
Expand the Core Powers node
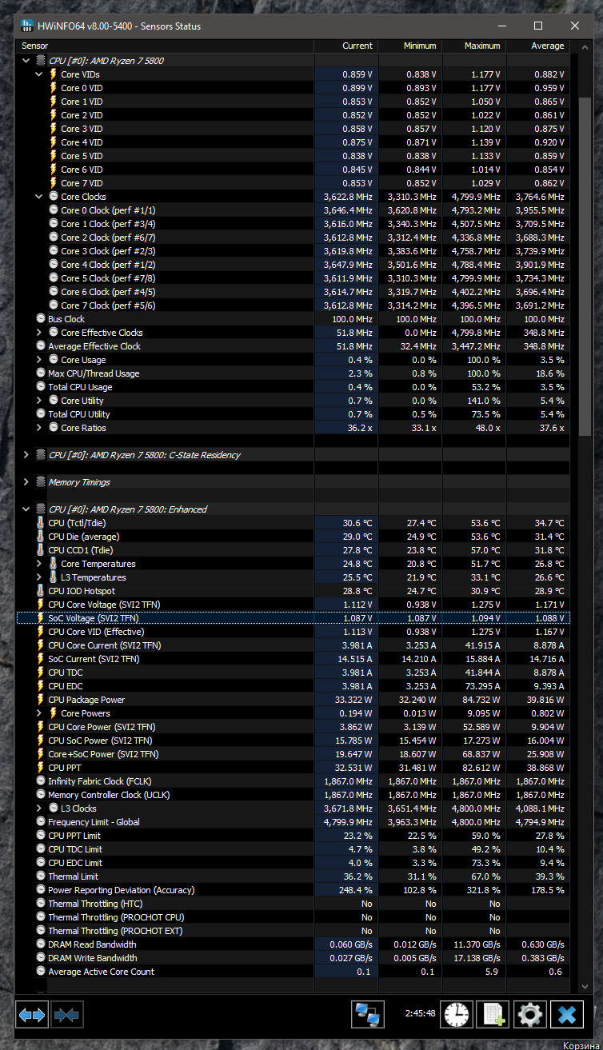coord(39,713)
